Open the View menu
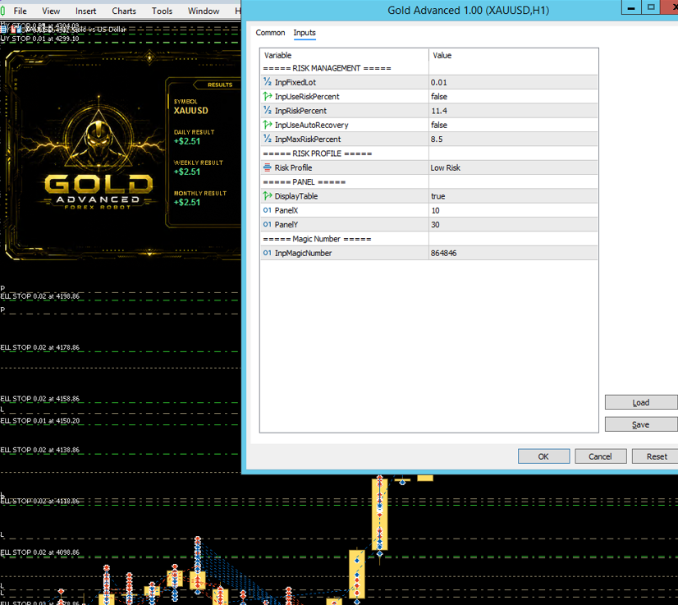Viewport: 678px width, 605px height. (51, 11)
